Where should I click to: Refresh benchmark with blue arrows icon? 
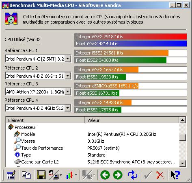[133, 175]
